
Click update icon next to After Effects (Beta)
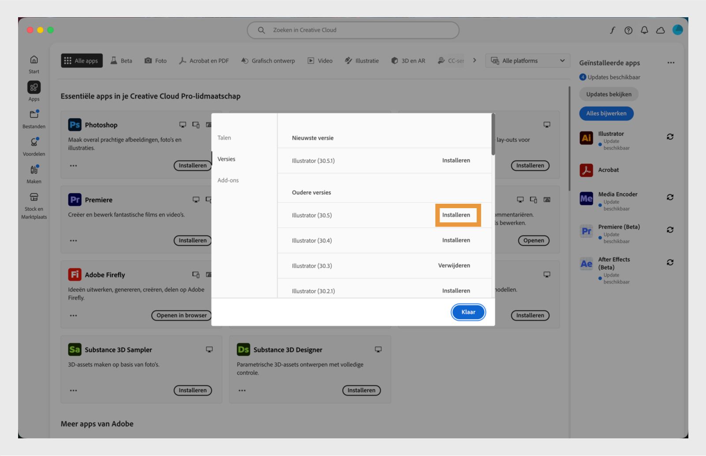tap(670, 262)
